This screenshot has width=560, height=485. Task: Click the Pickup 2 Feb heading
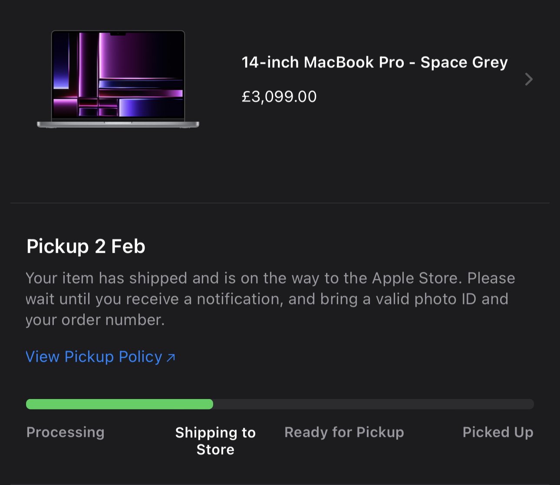click(x=86, y=247)
